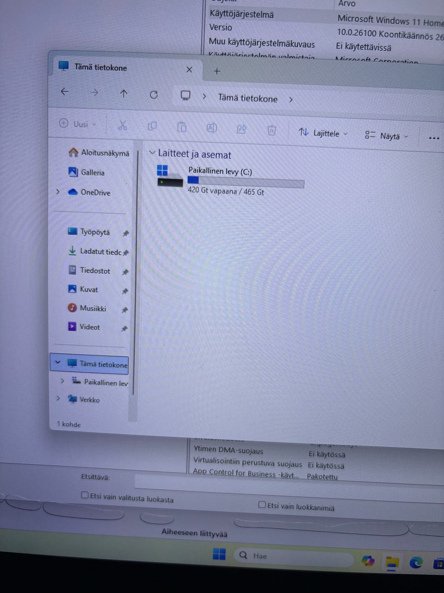
Task: Open Videot folder in sidebar
Action: (84, 327)
